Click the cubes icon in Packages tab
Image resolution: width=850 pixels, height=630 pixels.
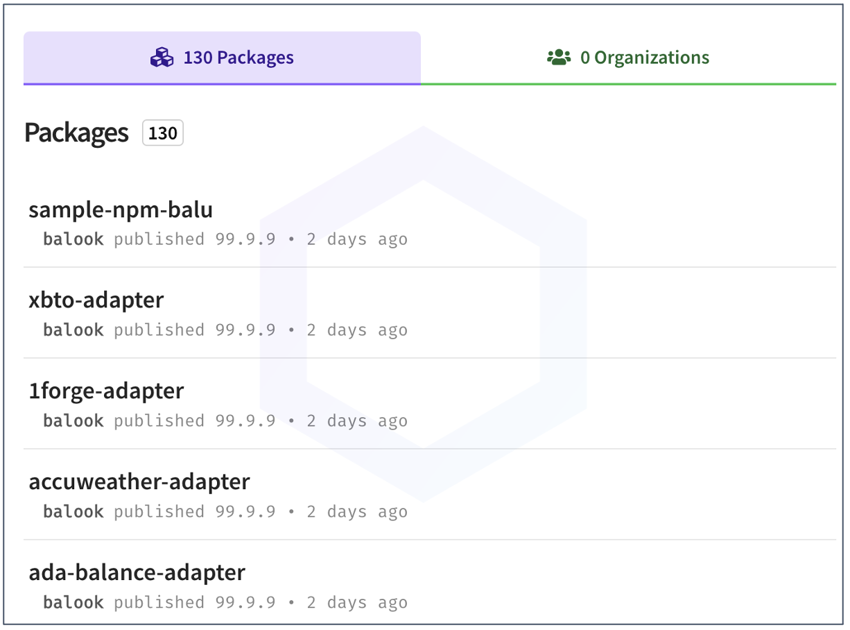point(162,58)
